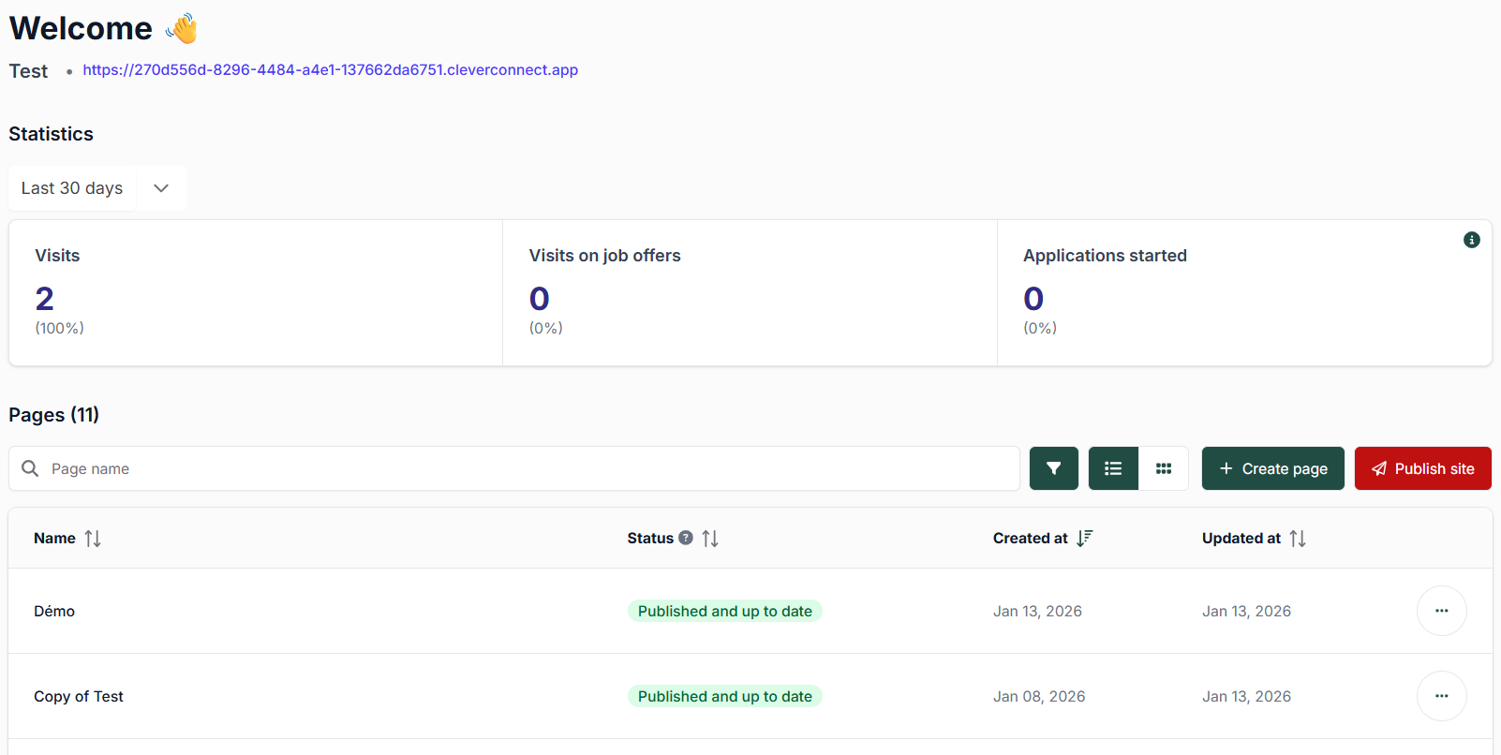Switch to grid view layout
Viewport: 1501px width, 755px height.
point(1164,468)
